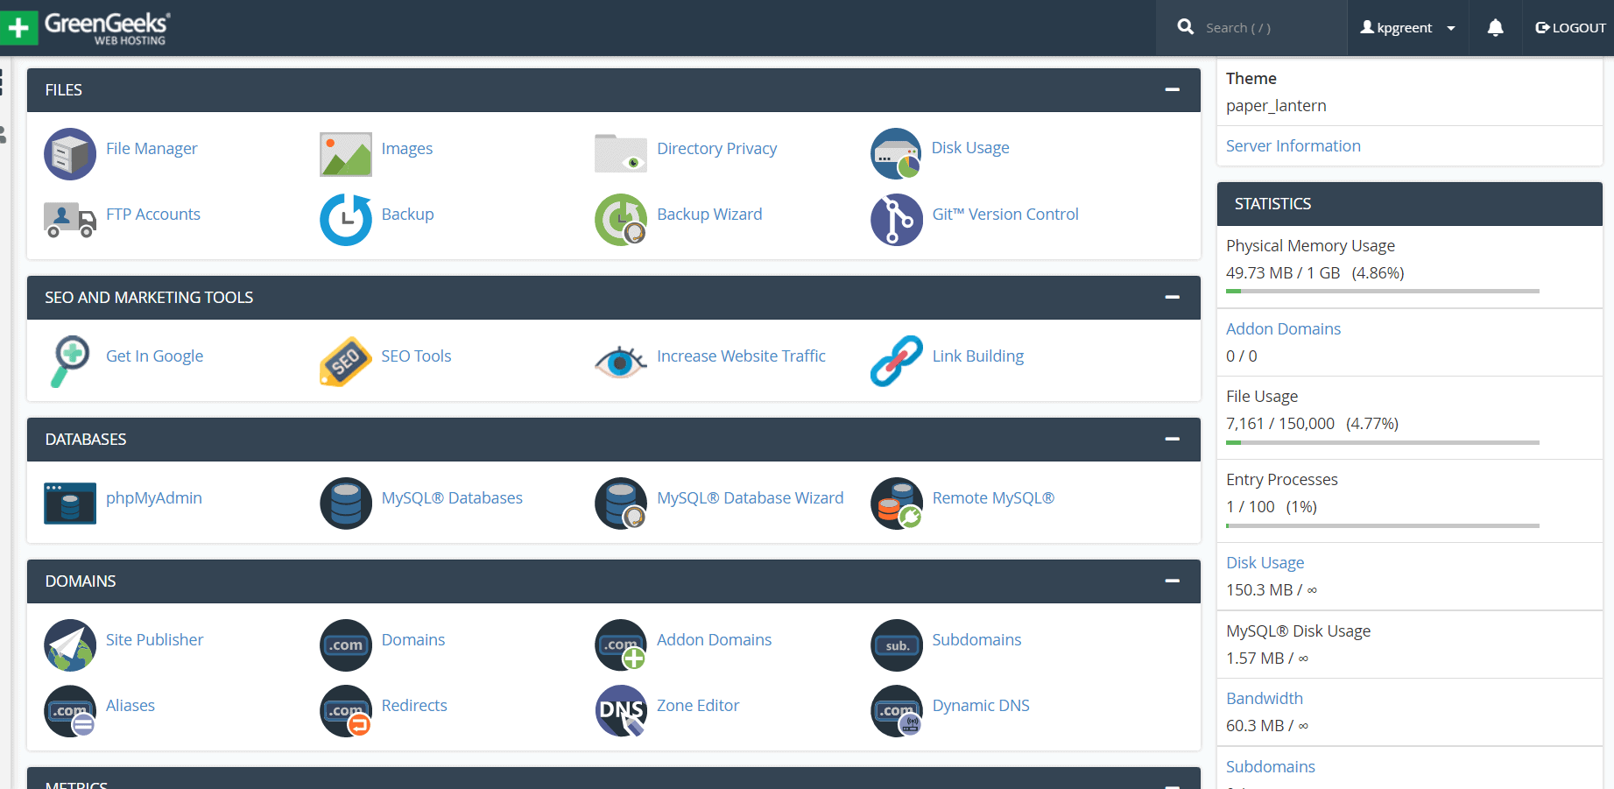Collapse the DATABASES section

point(1172,440)
